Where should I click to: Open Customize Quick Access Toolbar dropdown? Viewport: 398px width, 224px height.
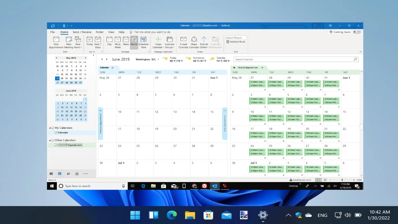coord(72,26)
